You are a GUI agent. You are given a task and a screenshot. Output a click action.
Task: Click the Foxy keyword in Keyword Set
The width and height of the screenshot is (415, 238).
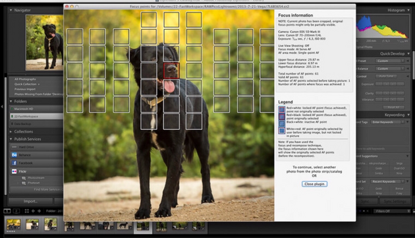point(399,193)
